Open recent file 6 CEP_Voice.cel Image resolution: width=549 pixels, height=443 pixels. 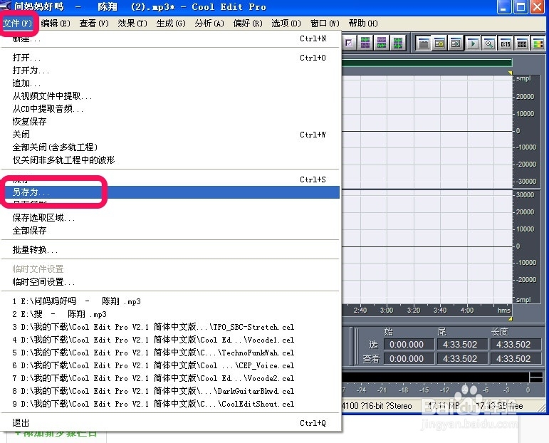pyautogui.click(x=170, y=365)
